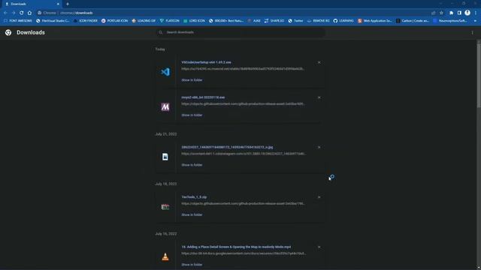
Task: Close the Downloads browser tab
Action: [x=58, y=4]
